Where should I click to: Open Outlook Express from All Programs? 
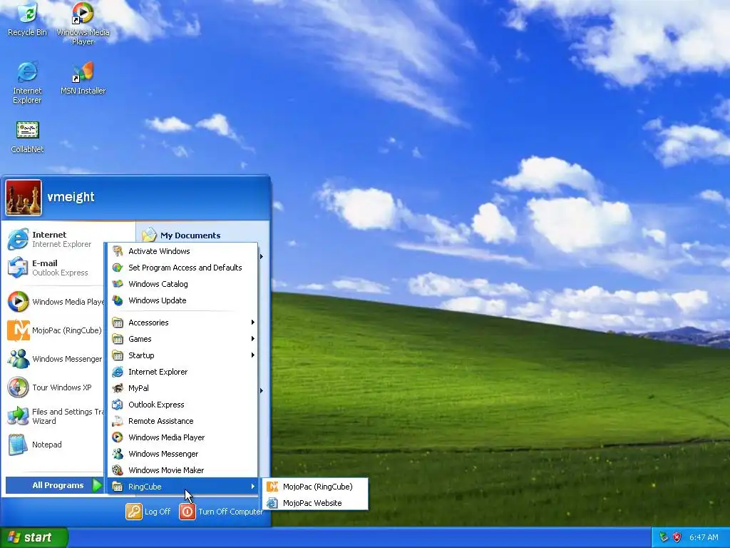182,405
